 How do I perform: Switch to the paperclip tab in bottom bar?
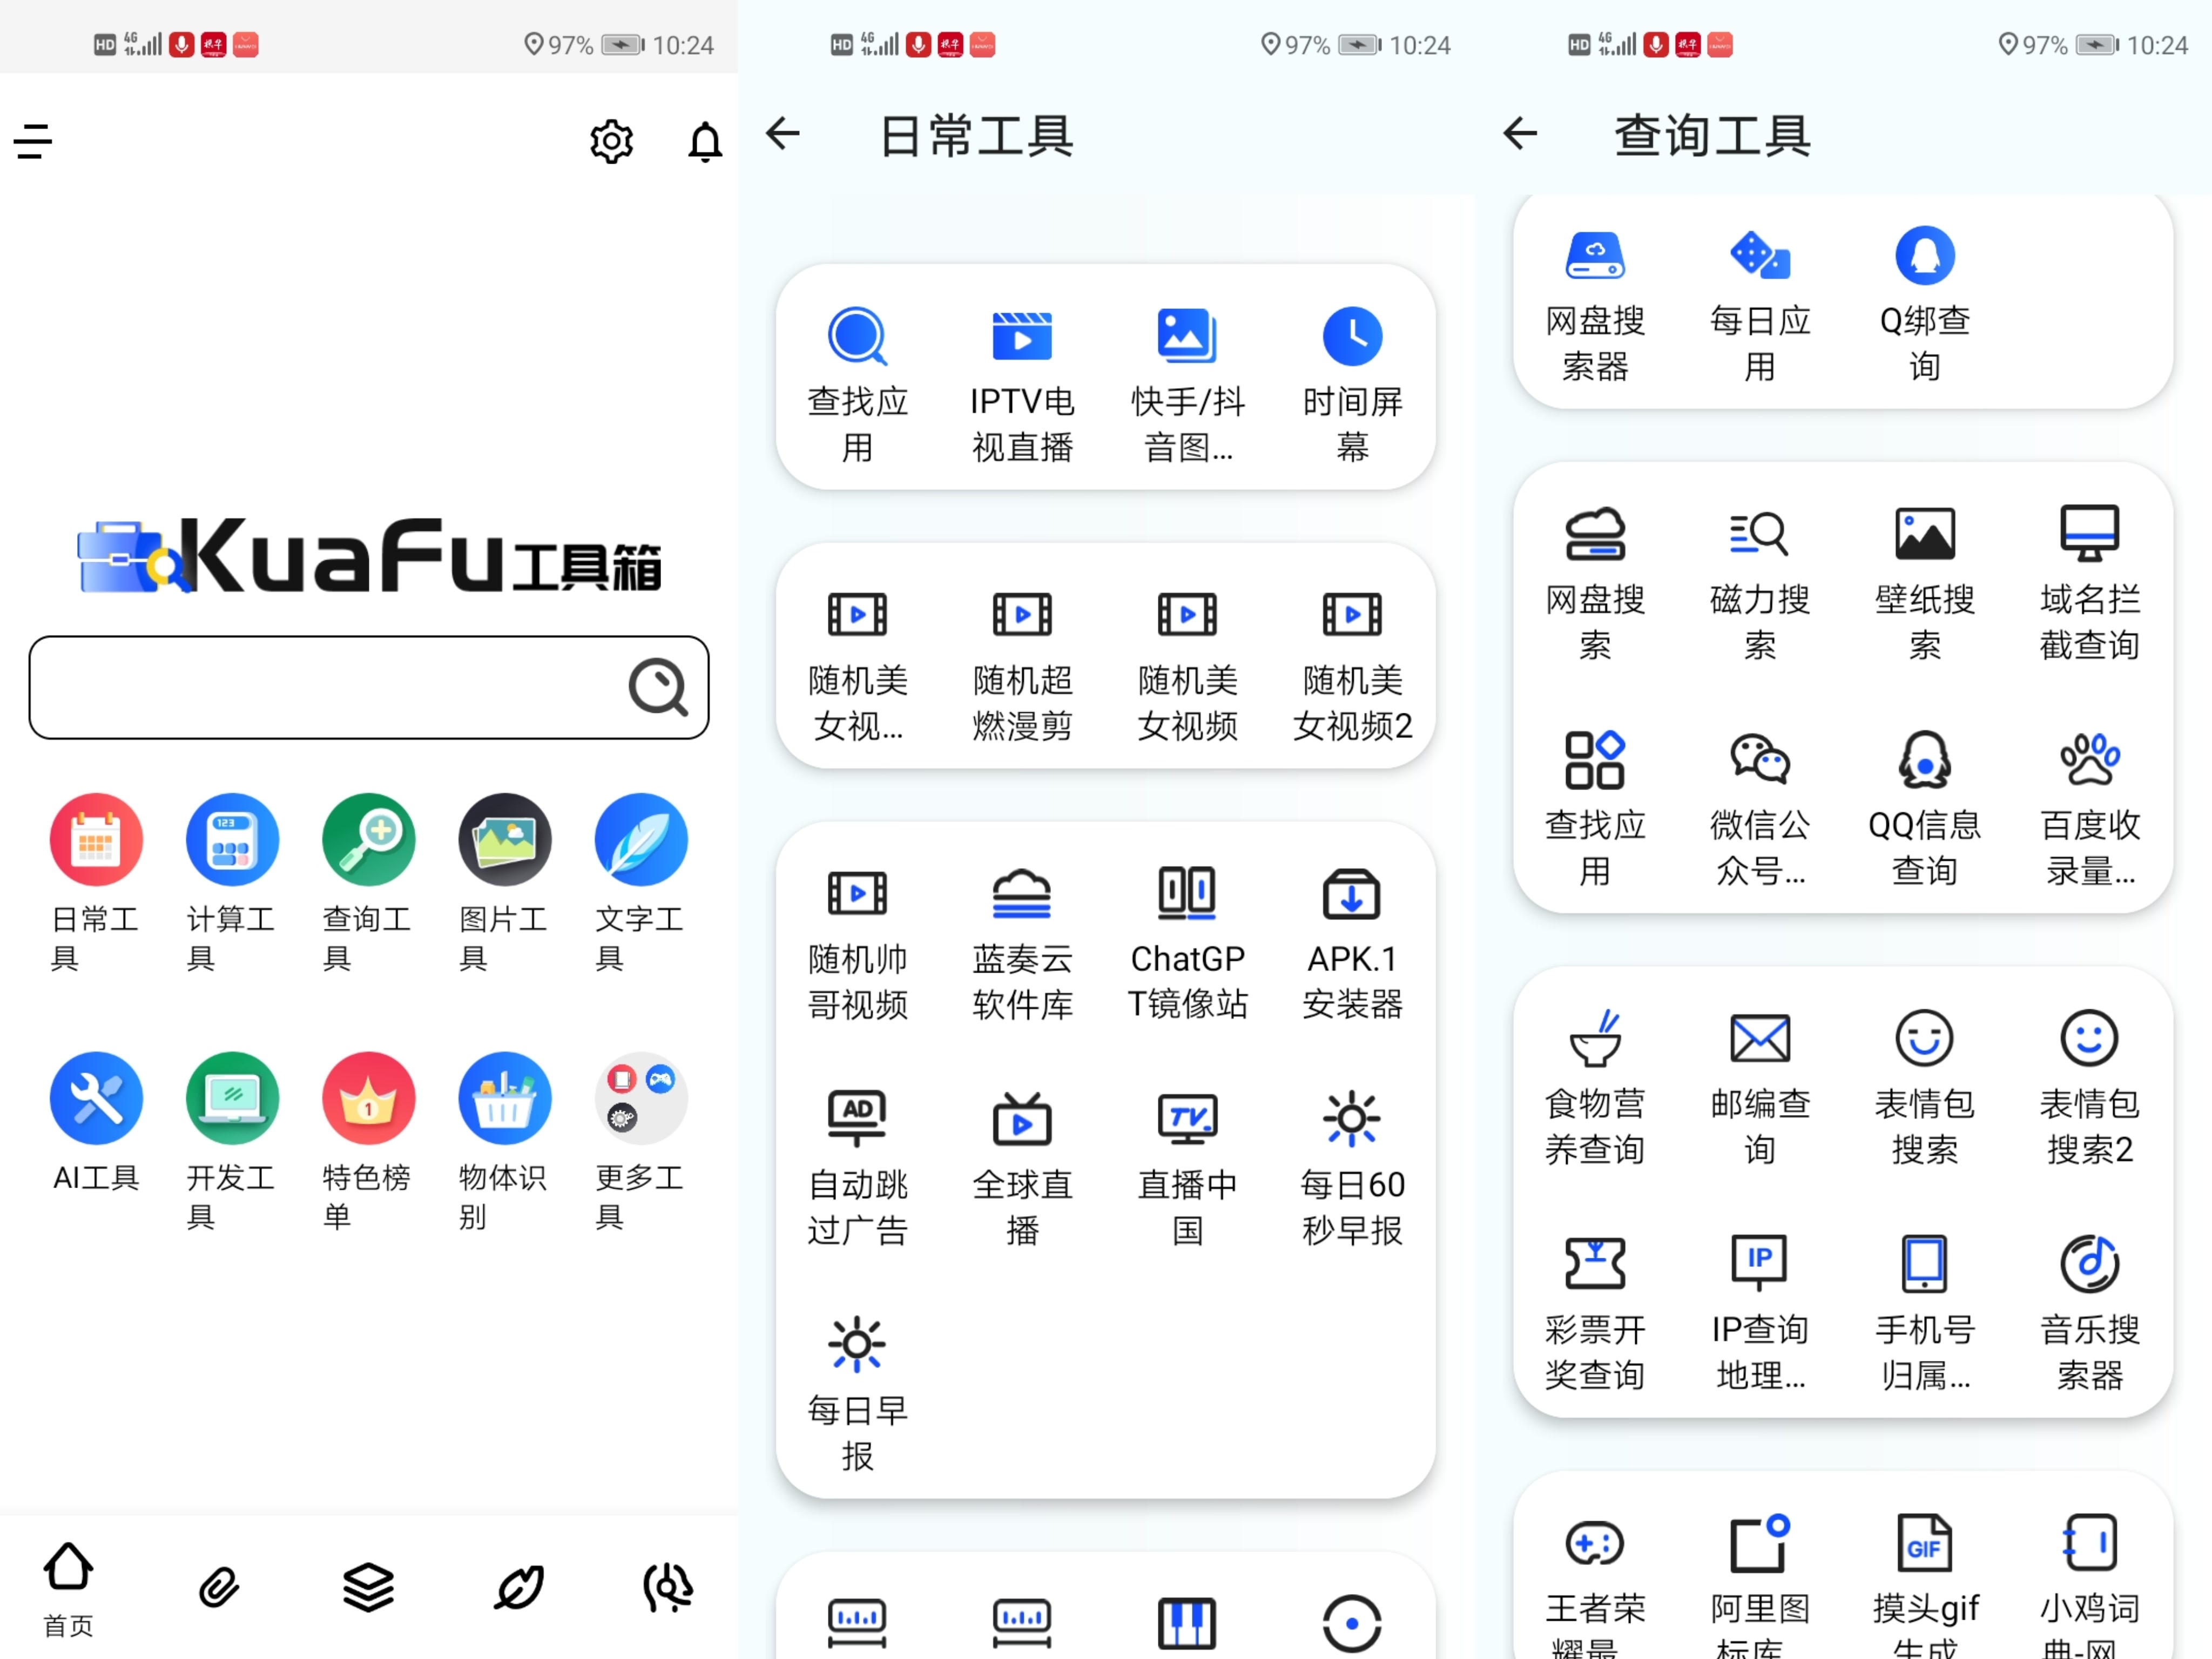tap(219, 1587)
